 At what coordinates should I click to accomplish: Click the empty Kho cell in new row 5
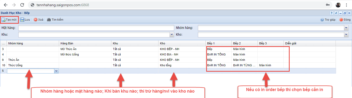click(182, 71)
